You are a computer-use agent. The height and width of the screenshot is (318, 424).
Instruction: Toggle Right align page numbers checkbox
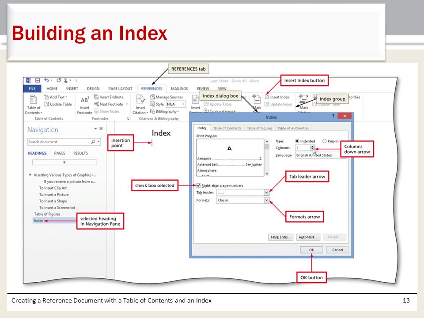pyautogui.click(x=198, y=185)
